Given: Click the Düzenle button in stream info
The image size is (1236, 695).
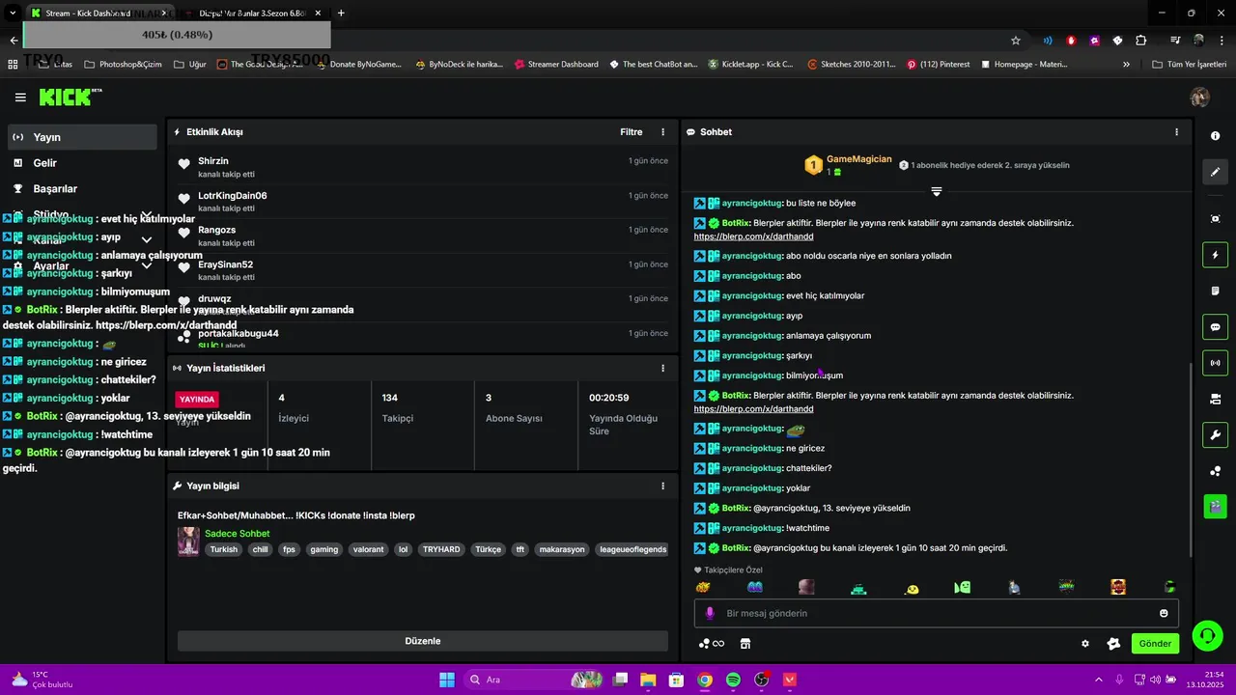Looking at the screenshot, I should pyautogui.click(x=423, y=641).
